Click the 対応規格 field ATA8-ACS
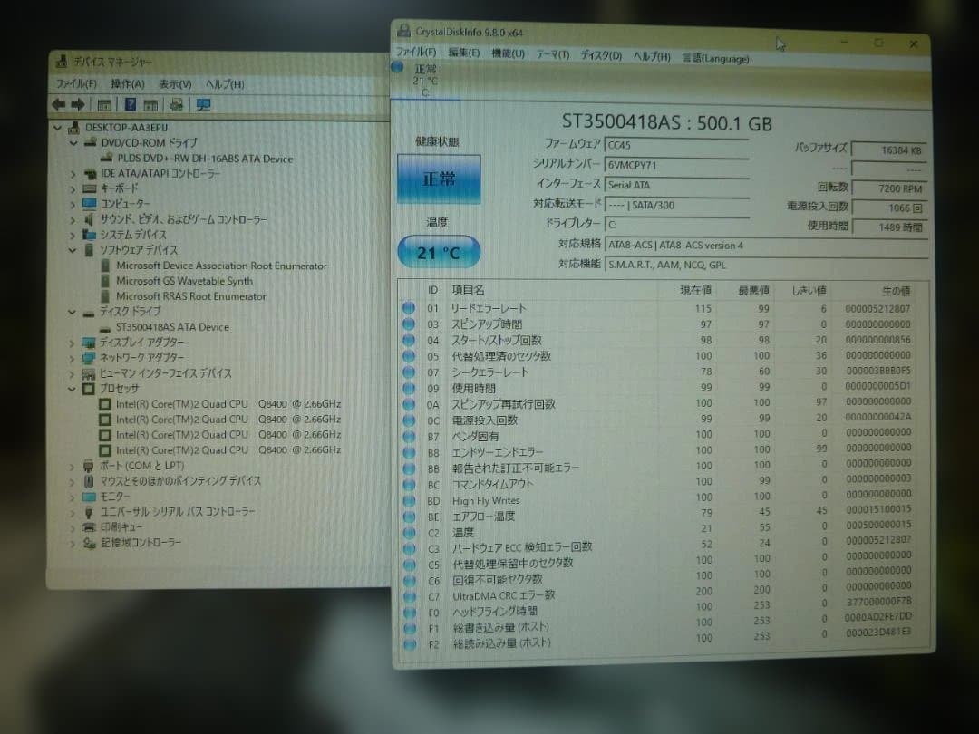 click(x=766, y=246)
